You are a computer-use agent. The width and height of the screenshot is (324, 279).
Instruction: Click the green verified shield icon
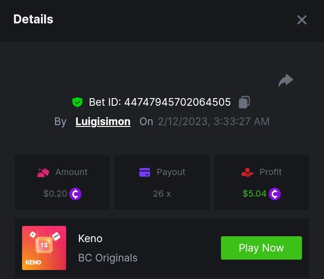pyautogui.click(x=77, y=102)
